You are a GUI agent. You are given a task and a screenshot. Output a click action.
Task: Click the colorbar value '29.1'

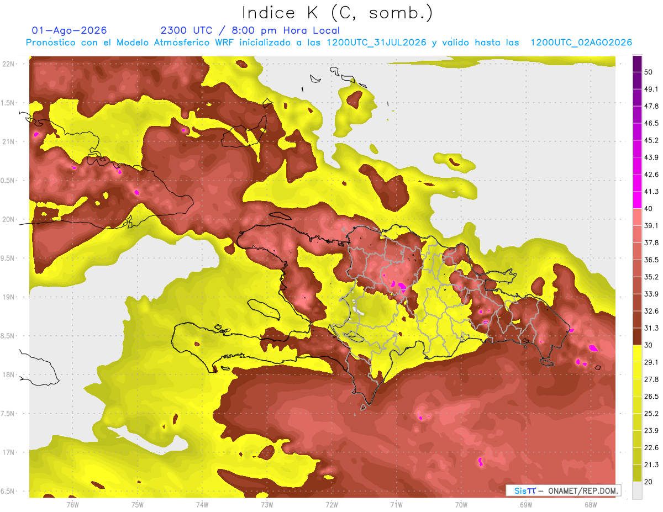pos(652,362)
